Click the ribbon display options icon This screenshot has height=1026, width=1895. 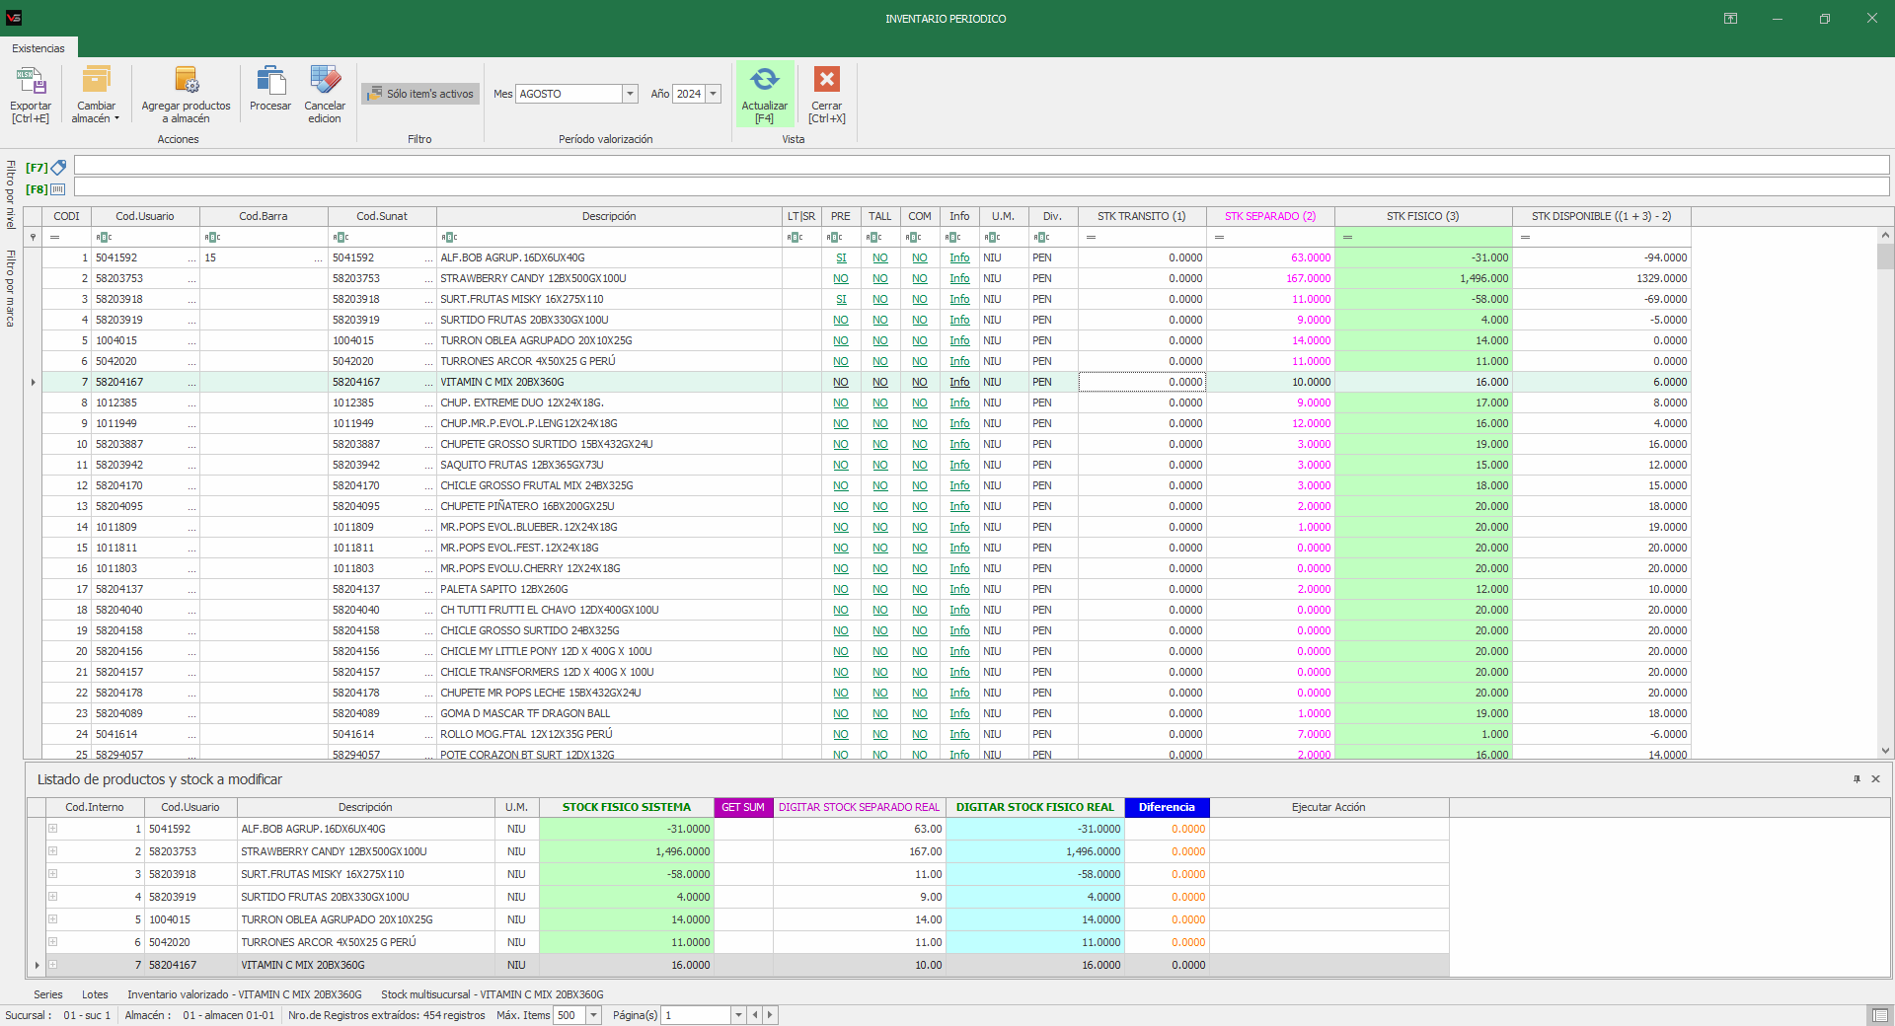(x=1730, y=19)
